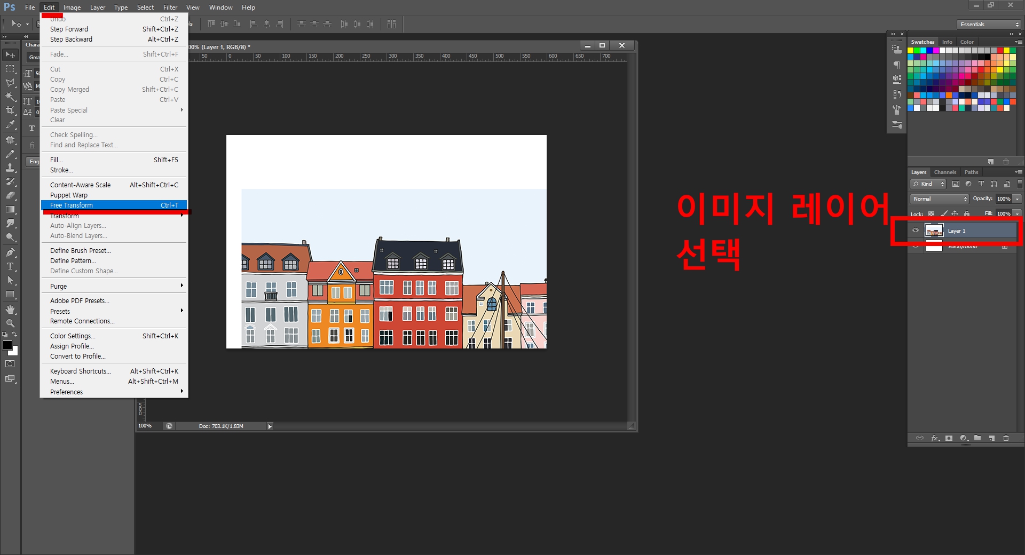Activate the Horizontal Type tool
The image size is (1025, 555).
[x=10, y=265]
